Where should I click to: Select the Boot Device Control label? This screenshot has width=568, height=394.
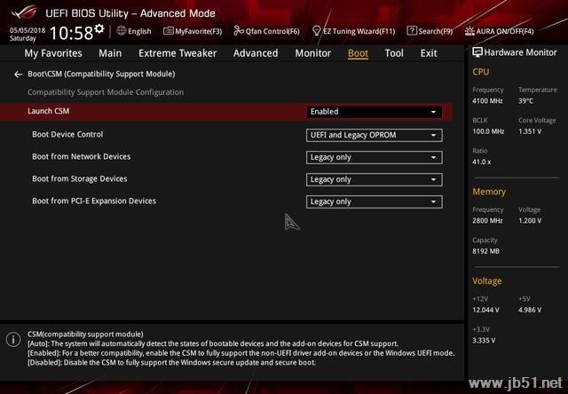[x=67, y=134]
